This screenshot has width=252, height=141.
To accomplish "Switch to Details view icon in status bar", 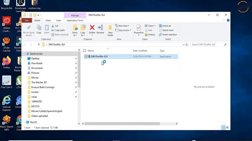I will pyautogui.click(x=223, y=127).
